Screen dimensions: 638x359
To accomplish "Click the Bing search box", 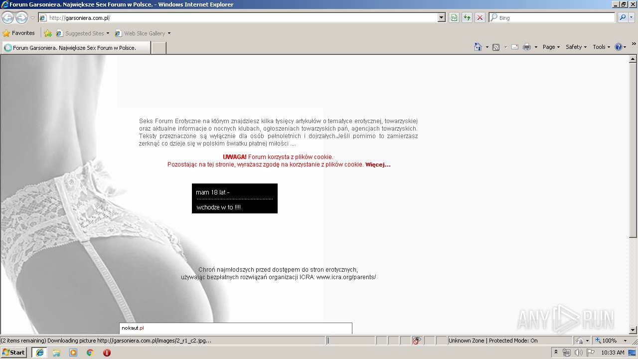I will click(x=552, y=17).
